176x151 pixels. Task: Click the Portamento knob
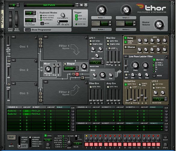63,15
